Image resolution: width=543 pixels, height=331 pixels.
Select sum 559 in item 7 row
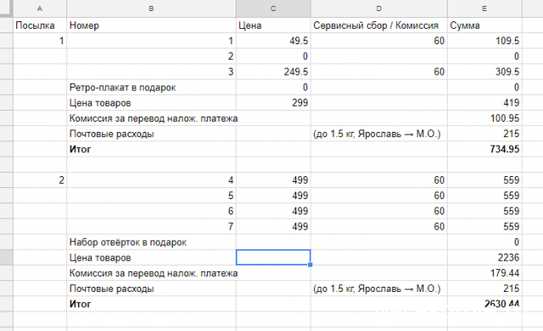point(484,226)
